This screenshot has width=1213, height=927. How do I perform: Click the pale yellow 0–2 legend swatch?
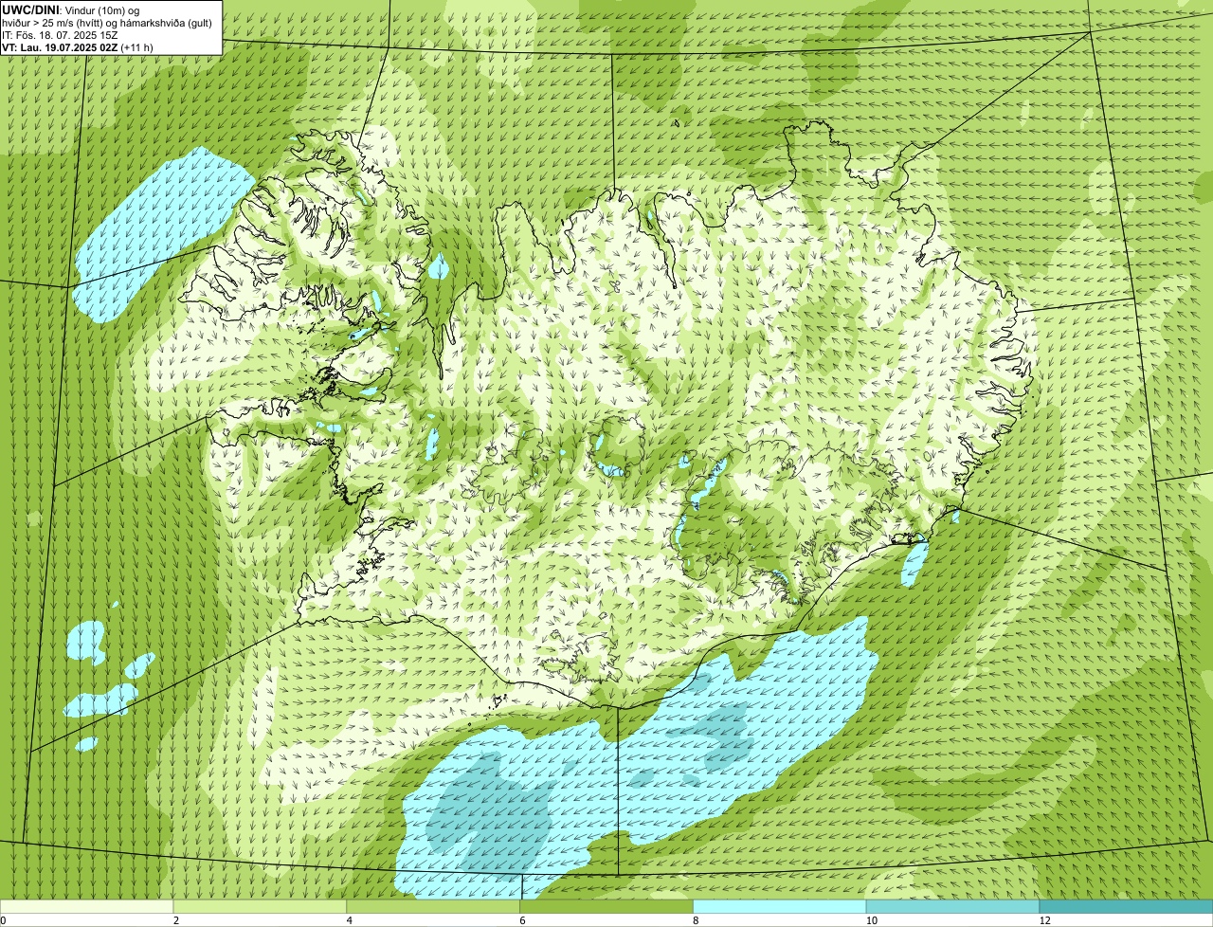[x=86, y=907]
